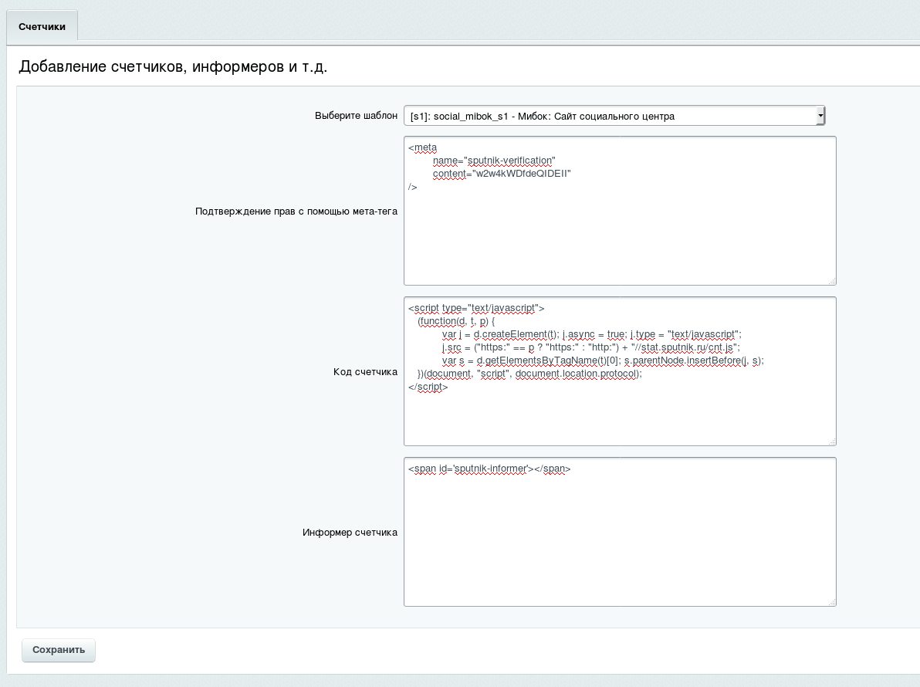Click the Информер счетчика label
920x687 pixels.
350,533
